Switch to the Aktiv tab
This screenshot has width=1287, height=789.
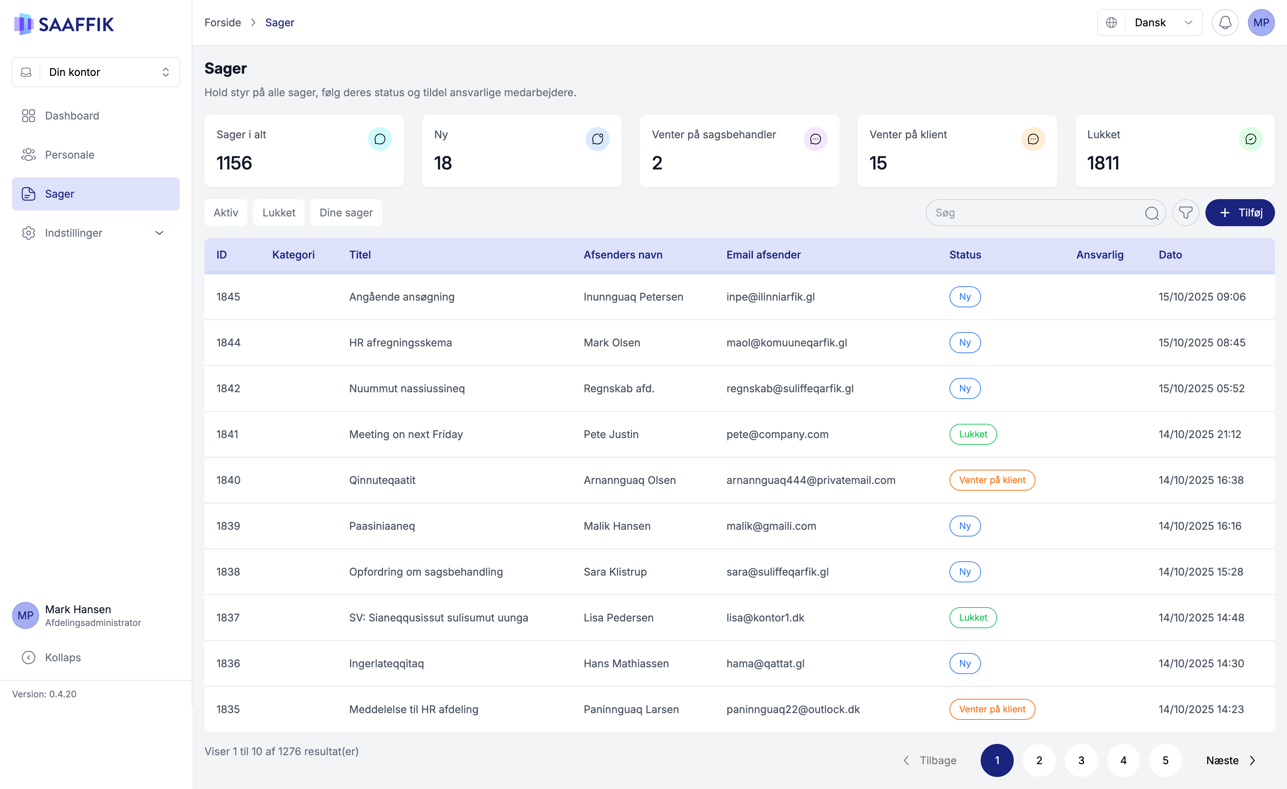point(226,213)
